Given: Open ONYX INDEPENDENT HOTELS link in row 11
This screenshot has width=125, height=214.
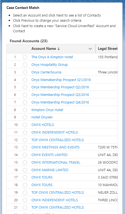Looking at the screenshot, I should pyautogui.click(x=55, y=132).
